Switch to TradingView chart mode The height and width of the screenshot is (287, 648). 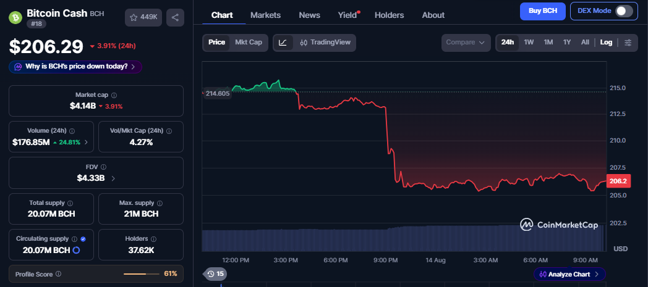pyautogui.click(x=325, y=43)
